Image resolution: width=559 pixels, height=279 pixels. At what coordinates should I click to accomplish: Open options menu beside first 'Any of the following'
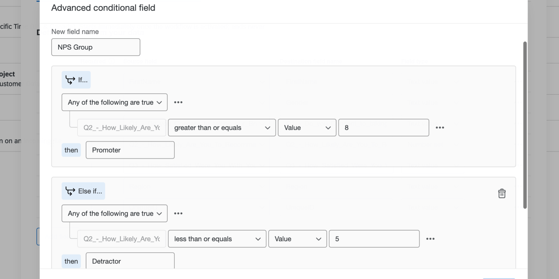[178, 102]
